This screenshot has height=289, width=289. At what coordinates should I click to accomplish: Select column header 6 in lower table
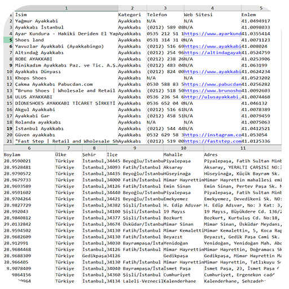[29, 148]
